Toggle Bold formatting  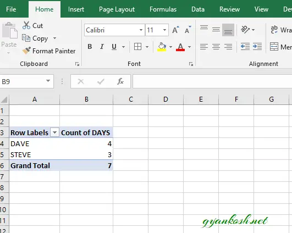(x=90, y=47)
